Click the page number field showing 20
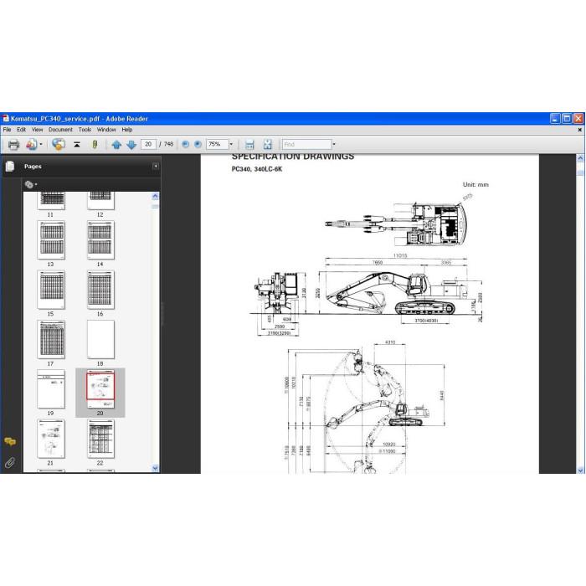 [x=148, y=144]
